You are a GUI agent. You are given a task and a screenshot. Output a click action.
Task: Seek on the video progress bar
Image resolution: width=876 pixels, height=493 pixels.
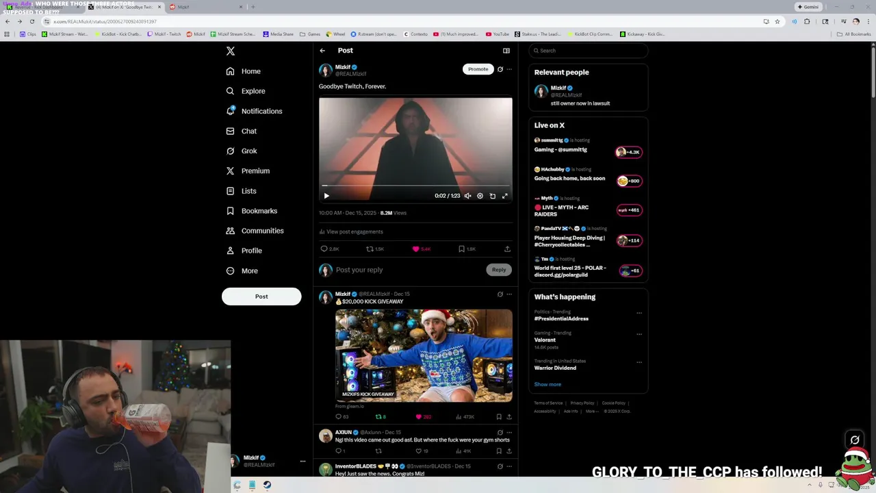coord(415,186)
